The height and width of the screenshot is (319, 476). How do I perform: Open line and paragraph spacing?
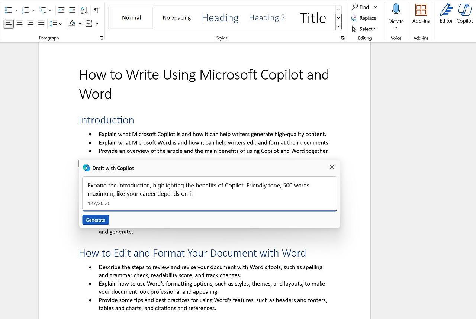(x=54, y=24)
